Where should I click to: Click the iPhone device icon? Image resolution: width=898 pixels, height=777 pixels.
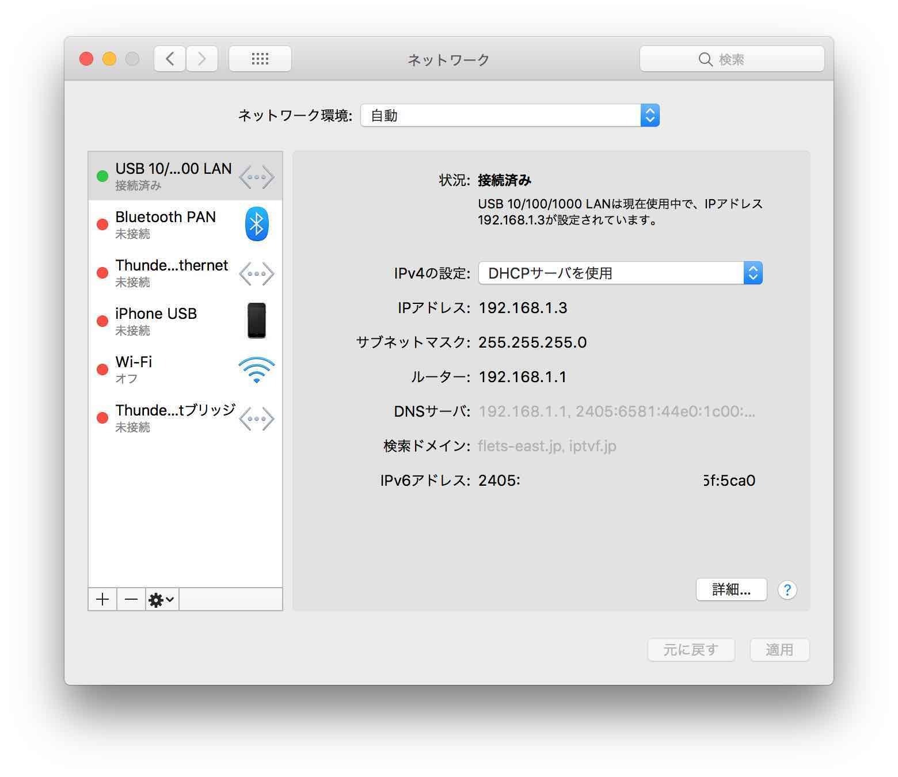[257, 321]
